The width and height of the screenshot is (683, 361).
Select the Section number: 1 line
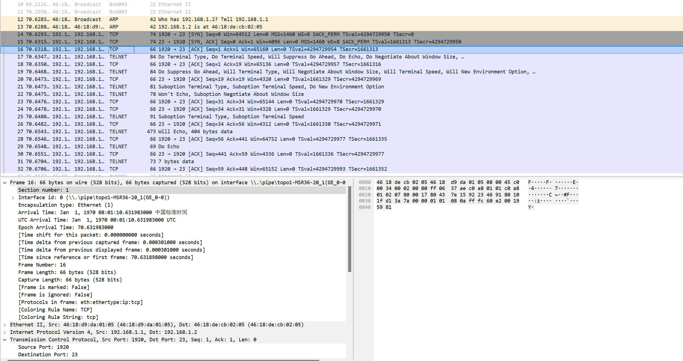click(x=43, y=190)
